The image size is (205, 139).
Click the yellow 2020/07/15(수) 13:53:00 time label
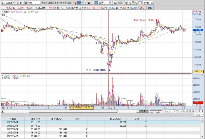tap(81, 108)
